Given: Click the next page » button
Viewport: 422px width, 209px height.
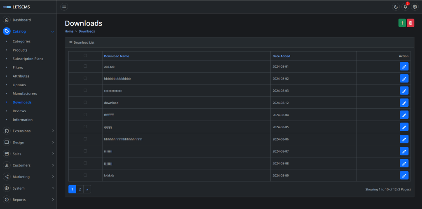Looking at the screenshot, I should pyautogui.click(x=87, y=189).
